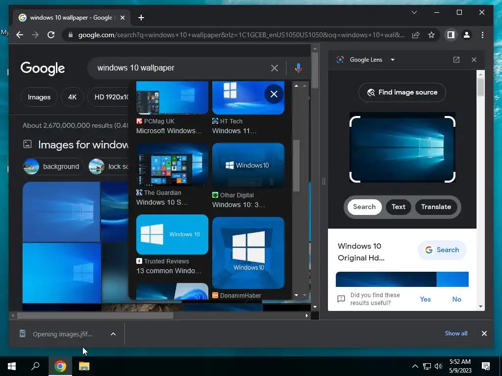Show hidden tray icons chevron
Image resolution: width=502 pixels, height=376 pixels.
point(415,366)
